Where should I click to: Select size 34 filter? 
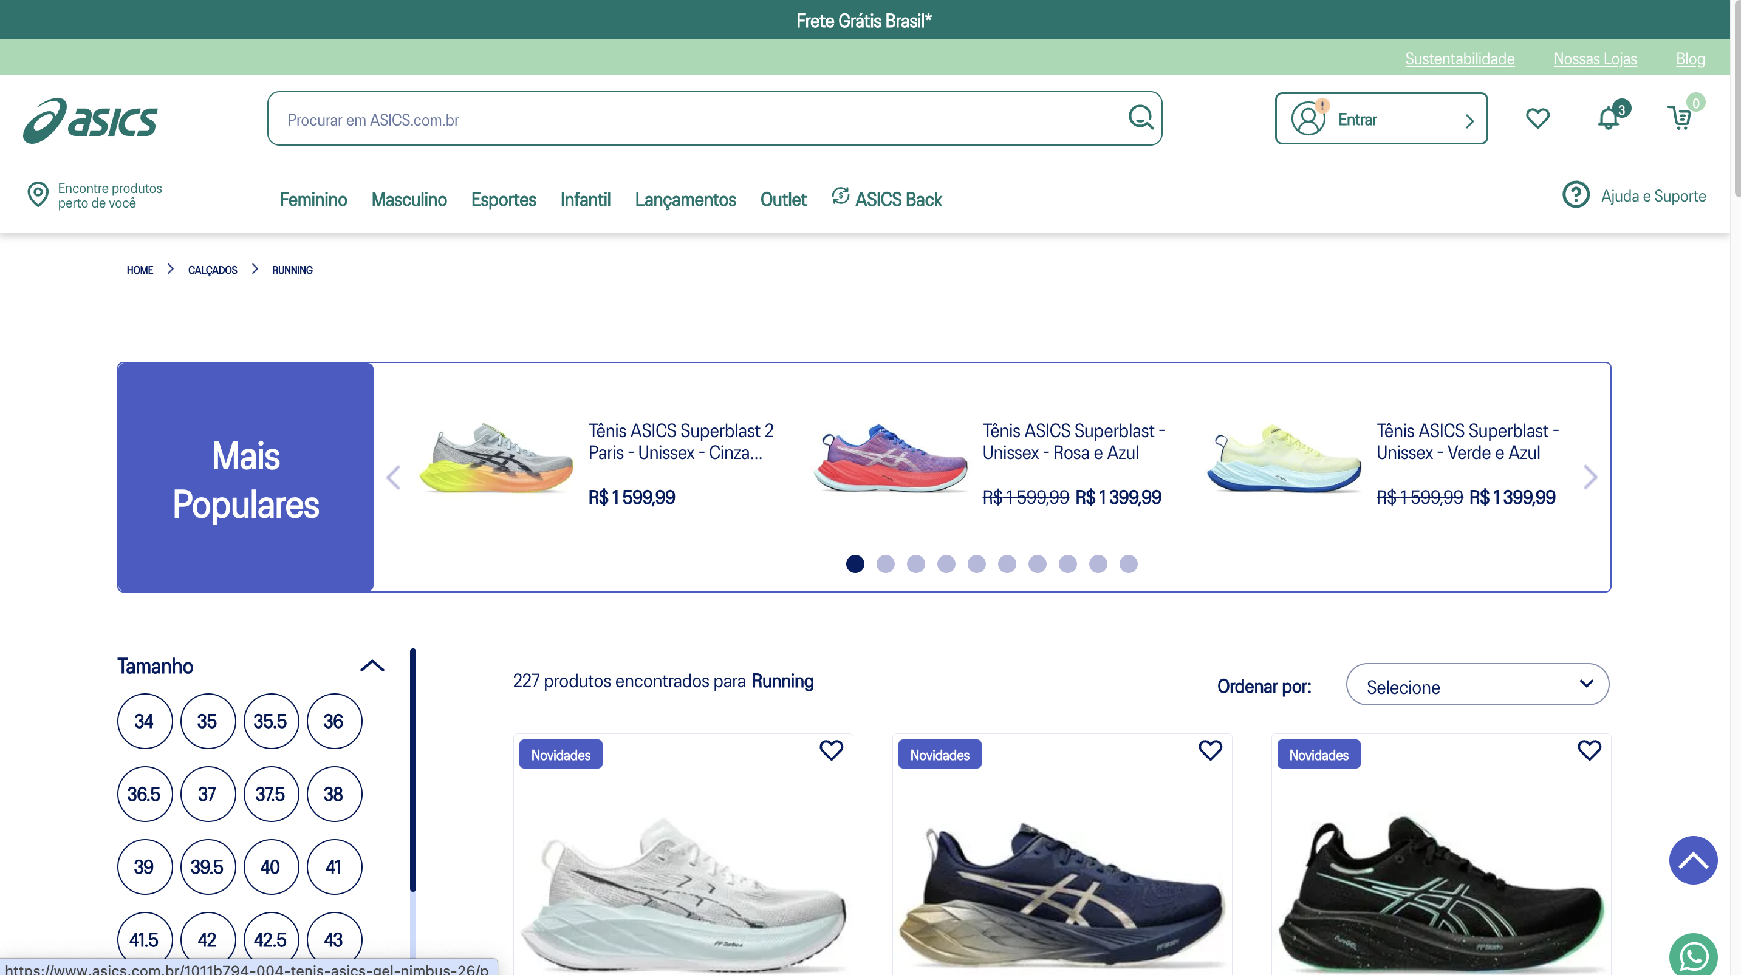(x=145, y=721)
